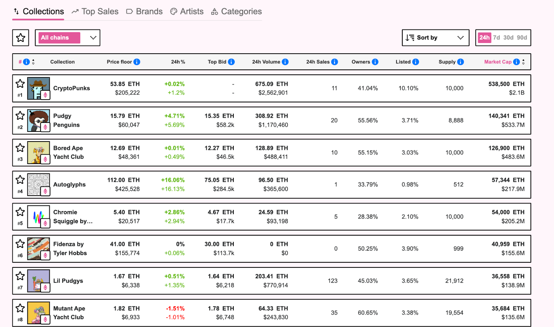Select the 30d time period

508,38
